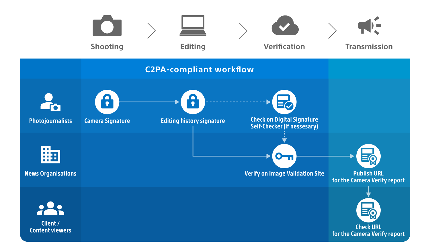Click the Digital Signature Self-Checker document icon
This screenshot has width=430, height=242.
tap(284, 102)
